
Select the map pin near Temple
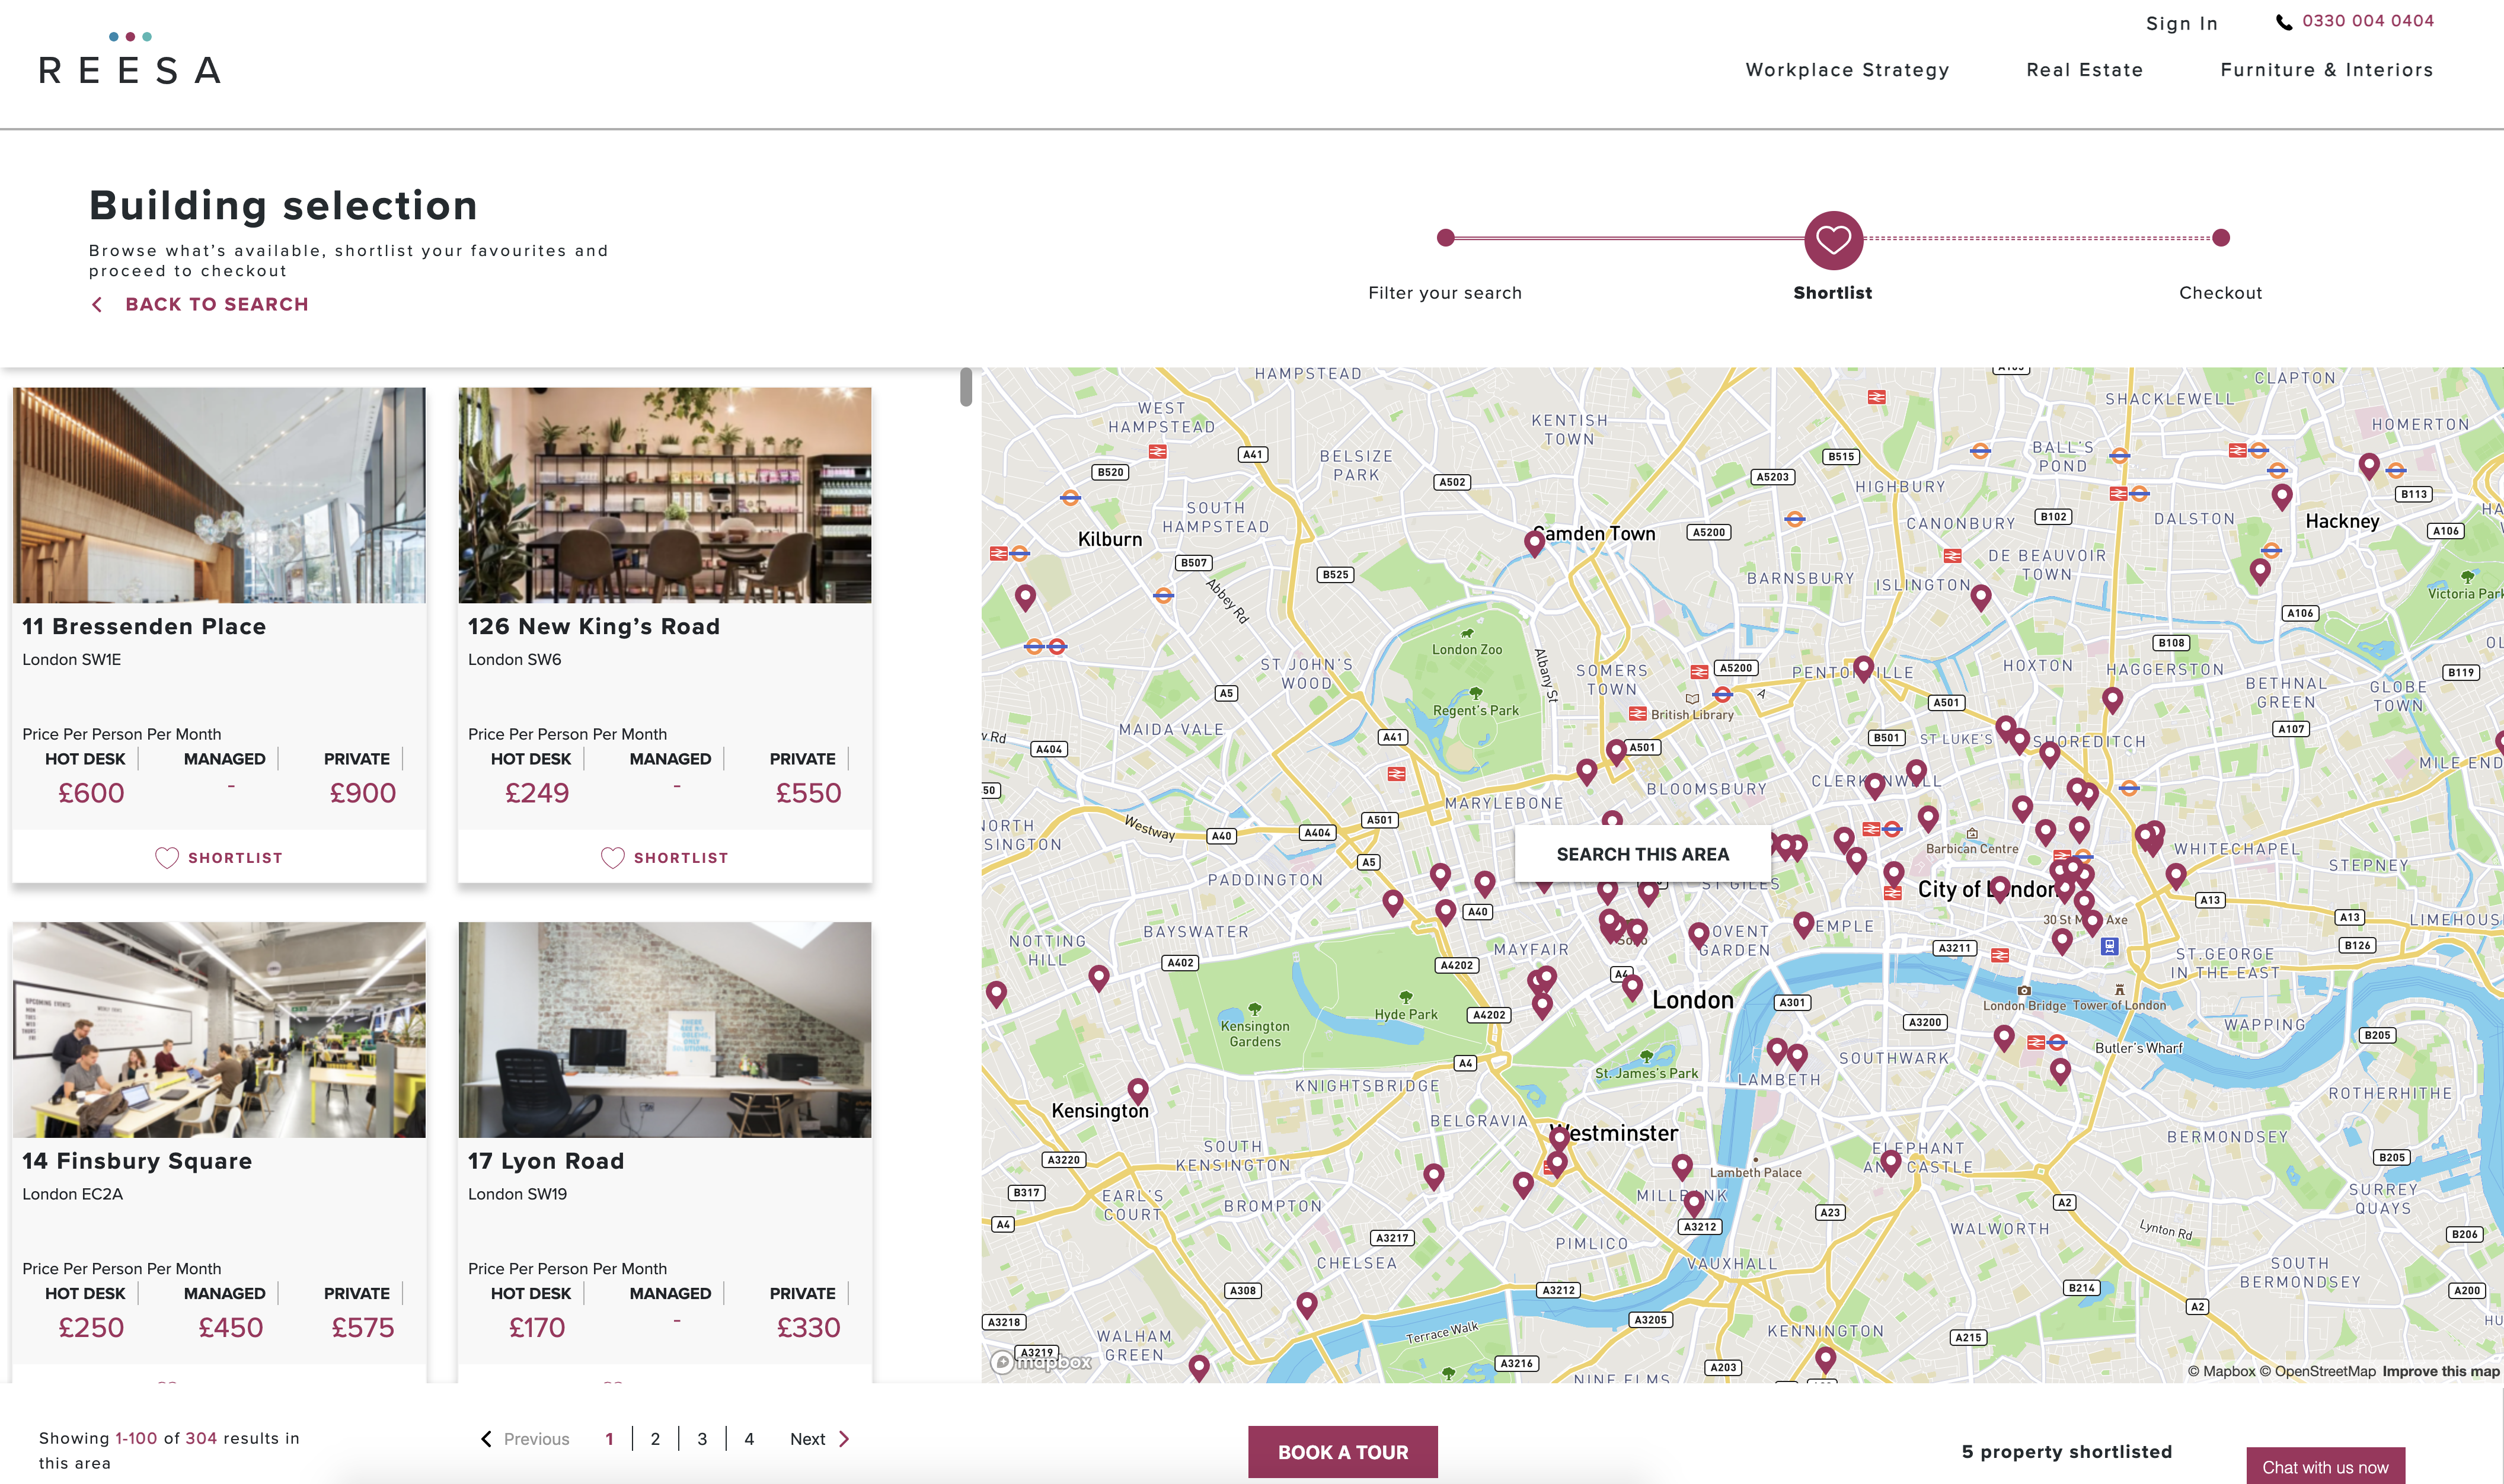(x=1803, y=924)
